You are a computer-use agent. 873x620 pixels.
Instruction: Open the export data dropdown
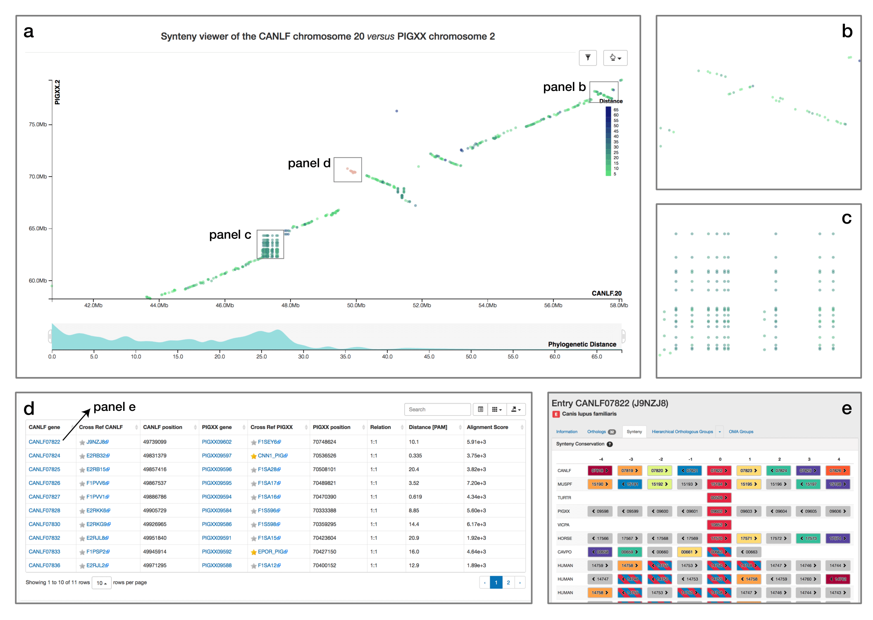click(x=515, y=409)
